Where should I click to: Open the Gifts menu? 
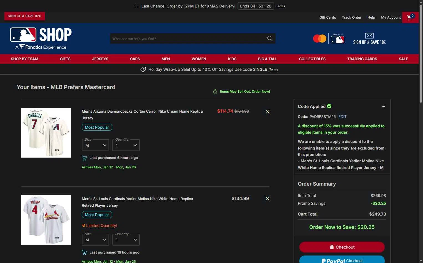point(65,59)
